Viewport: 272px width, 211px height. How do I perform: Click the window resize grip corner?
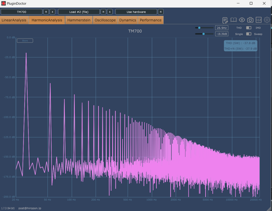coord(269,209)
